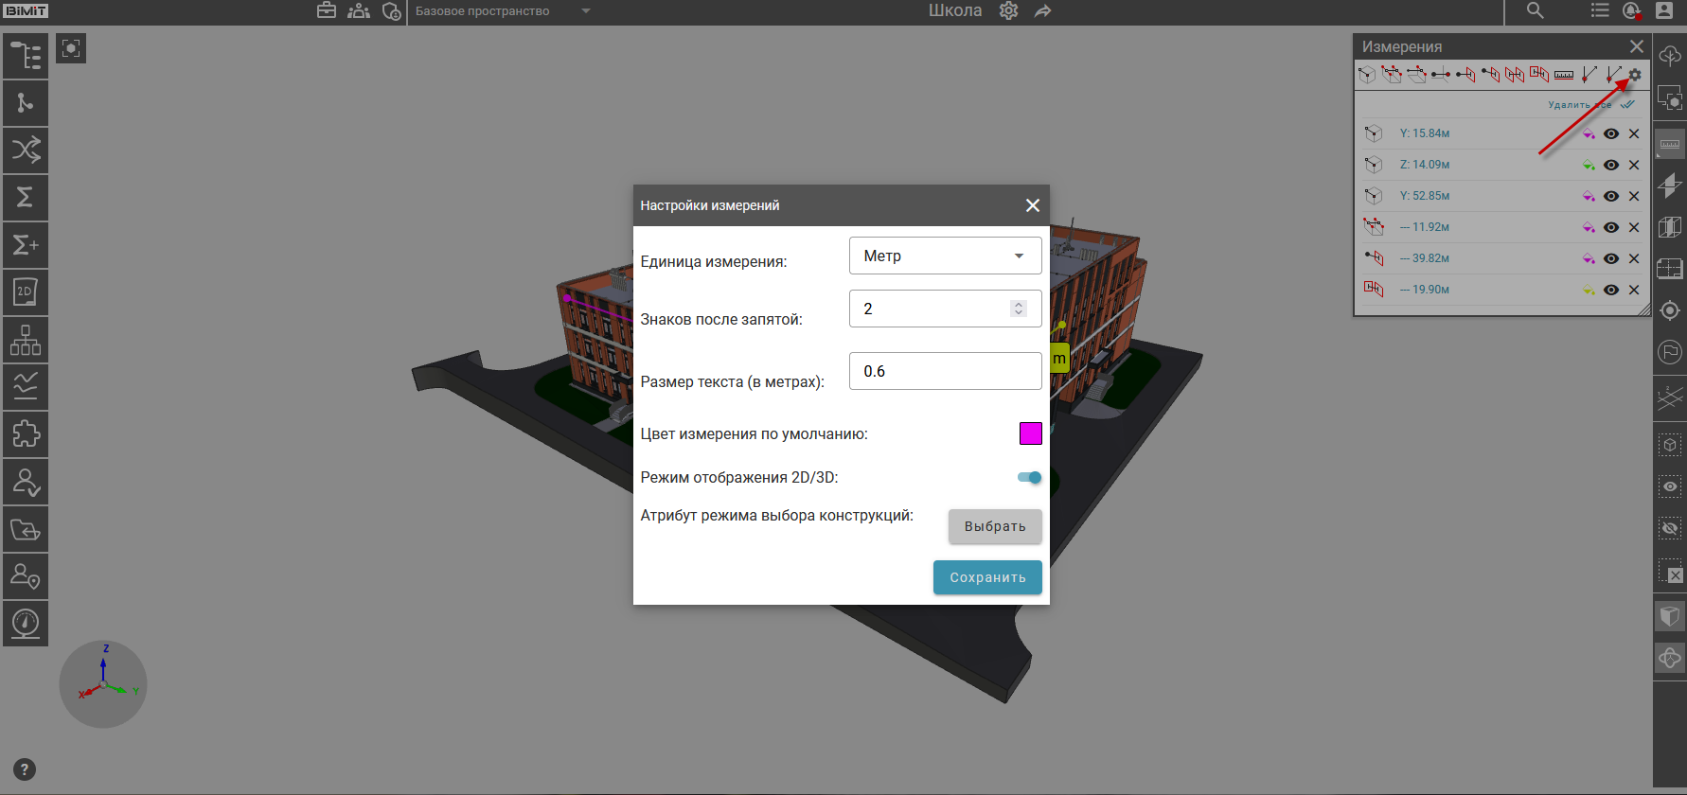Click the Выбрать attribute button
Image resolution: width=1687 pixels, height=795 pixels.
pyautogui.click(x=994, y=526)
